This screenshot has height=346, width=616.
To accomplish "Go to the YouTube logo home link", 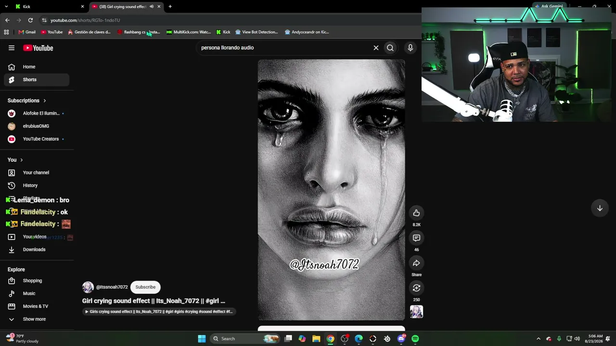I will 38,48.
